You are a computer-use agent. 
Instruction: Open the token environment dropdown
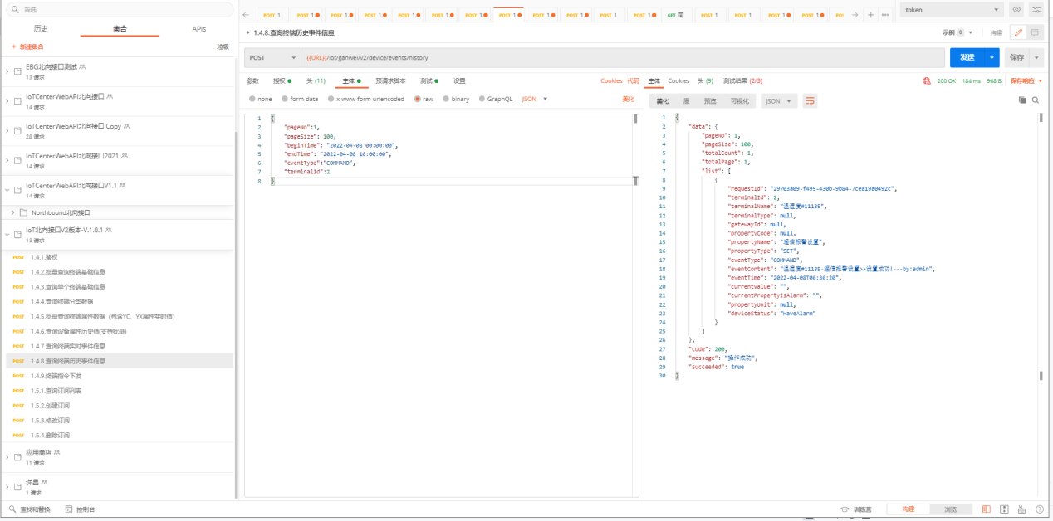coord(952,10)
